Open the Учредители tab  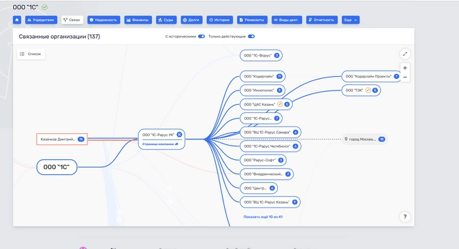(x=41, y=20)
